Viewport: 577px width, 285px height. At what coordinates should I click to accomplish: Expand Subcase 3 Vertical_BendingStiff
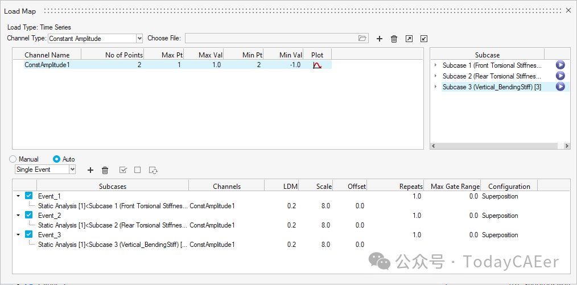[x=436, y=87]
